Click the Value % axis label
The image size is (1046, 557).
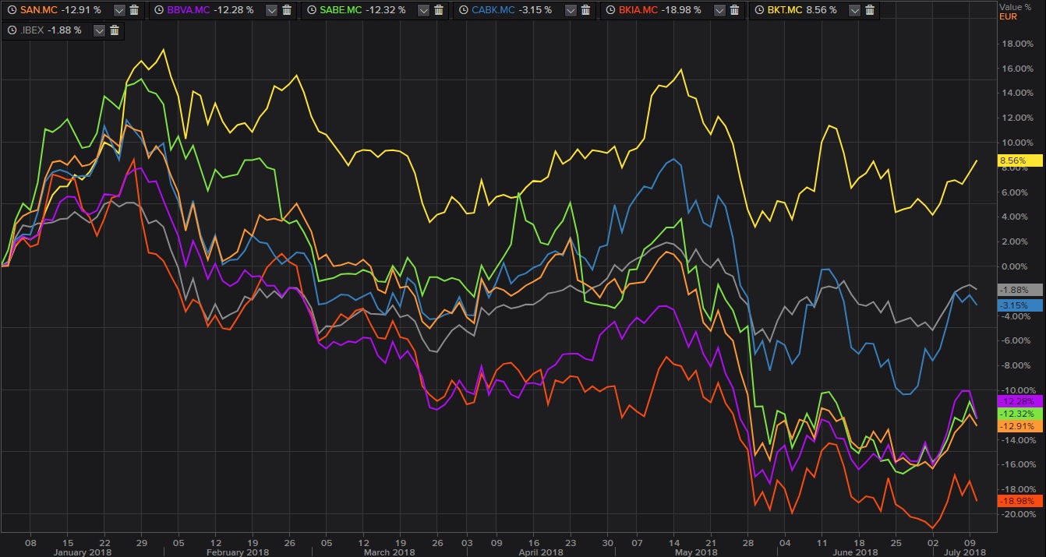(x=1016, y=6)
